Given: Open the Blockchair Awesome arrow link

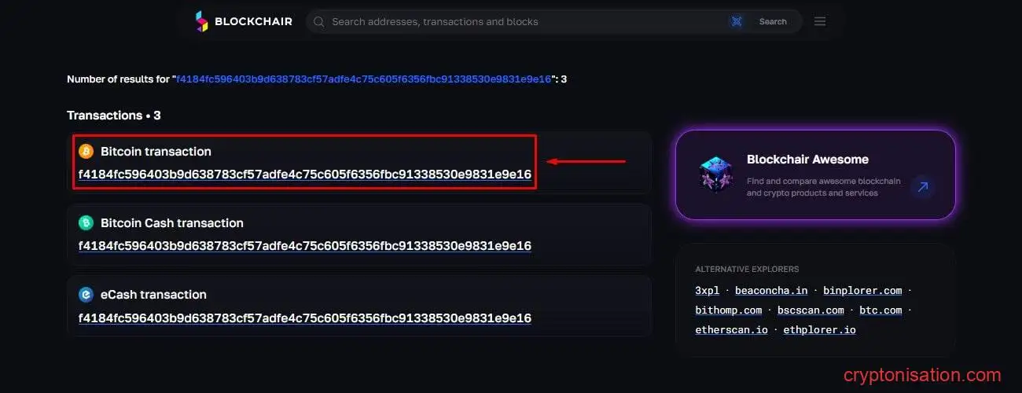Looking at the screenshot, I should tap(923, 186).
